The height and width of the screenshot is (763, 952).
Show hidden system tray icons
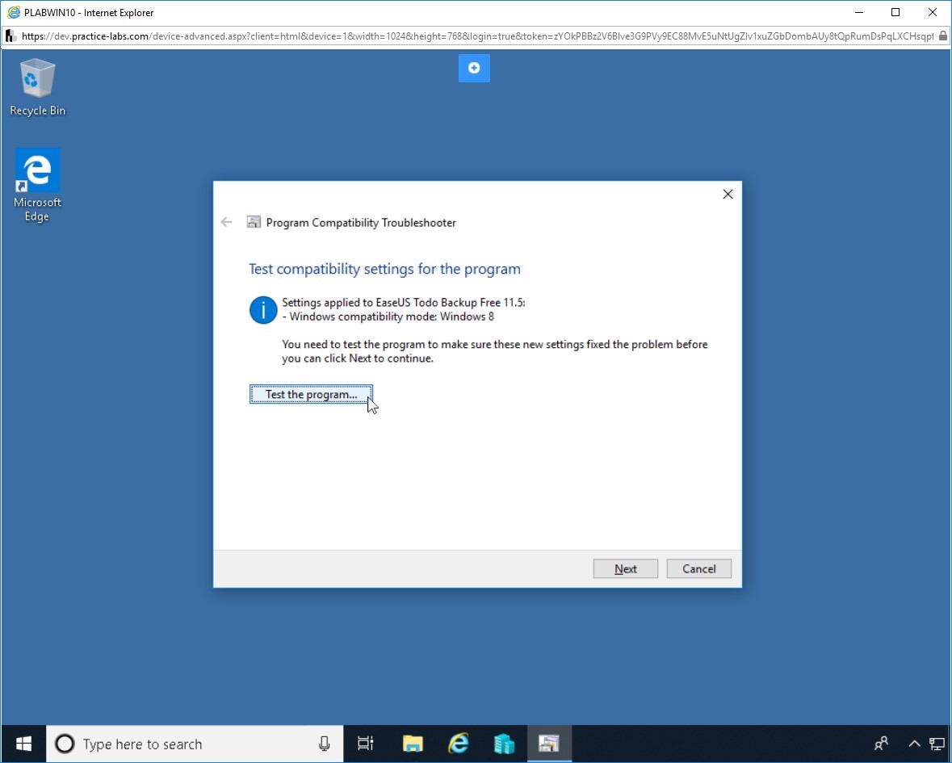[914, 744]
